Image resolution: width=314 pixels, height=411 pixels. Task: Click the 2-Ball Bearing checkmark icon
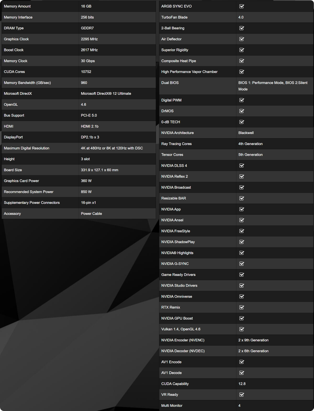[242, 28]
